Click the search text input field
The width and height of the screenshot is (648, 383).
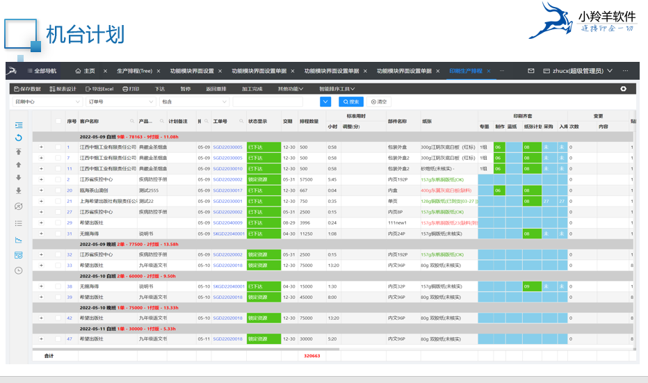point(268,101)
